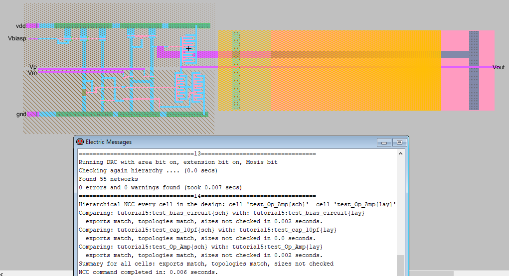
Task: Click the horizontal scrollbar left arrow at bottom
Action: coord(2,274)
